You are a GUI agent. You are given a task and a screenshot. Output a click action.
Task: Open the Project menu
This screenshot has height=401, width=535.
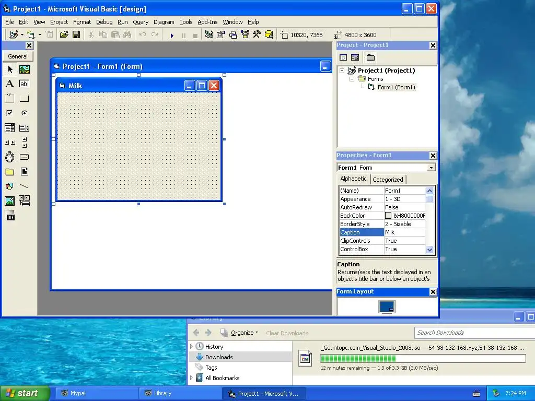click(59, 22)
